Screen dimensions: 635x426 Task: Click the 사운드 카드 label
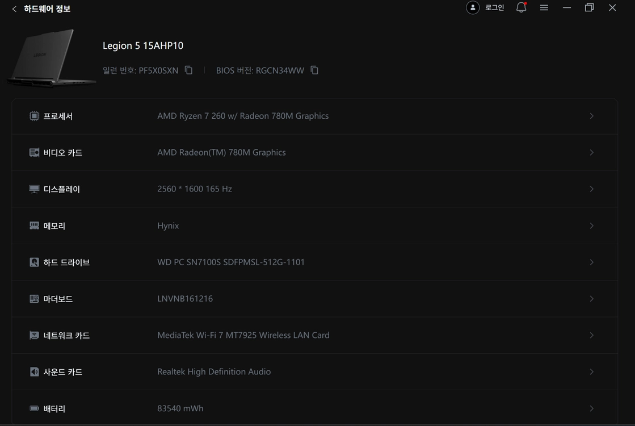pos(63,371)
